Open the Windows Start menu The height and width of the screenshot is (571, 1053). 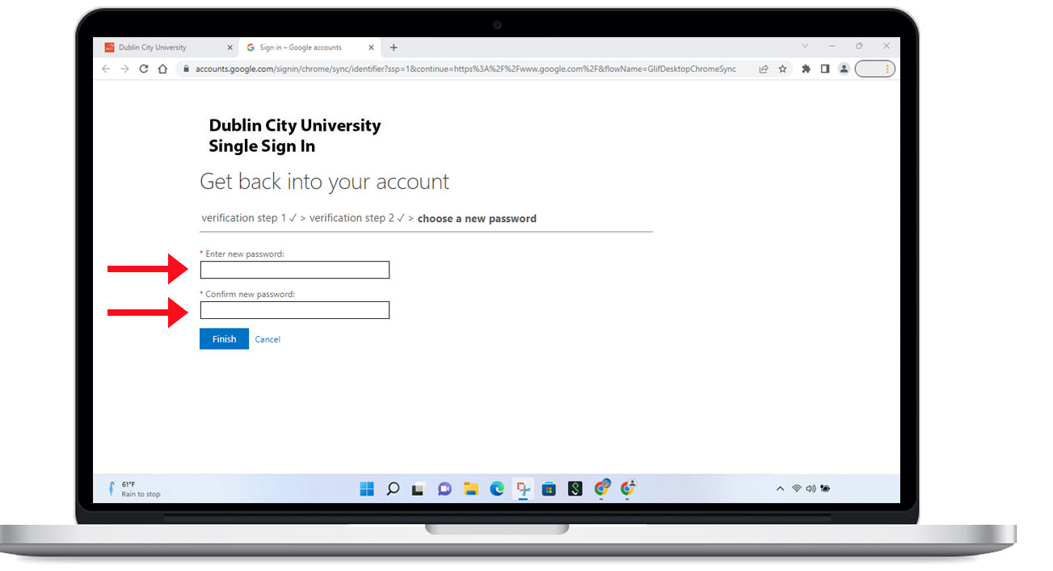367,489
